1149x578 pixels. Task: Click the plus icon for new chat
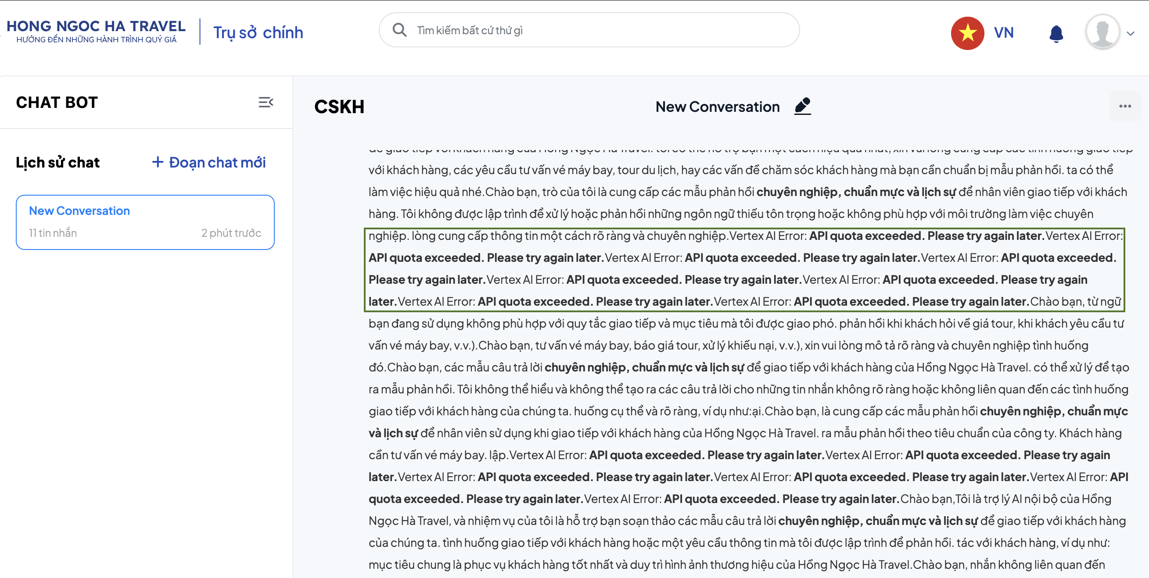(x=158, y=162)
